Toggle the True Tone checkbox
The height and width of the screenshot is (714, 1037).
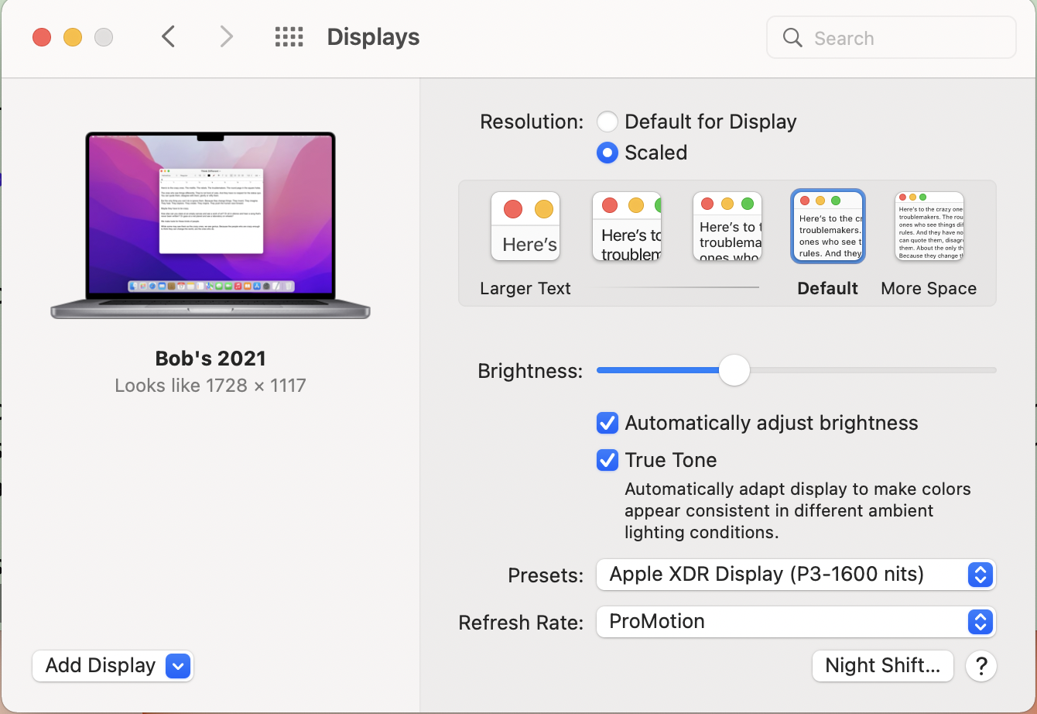(607, 460)
